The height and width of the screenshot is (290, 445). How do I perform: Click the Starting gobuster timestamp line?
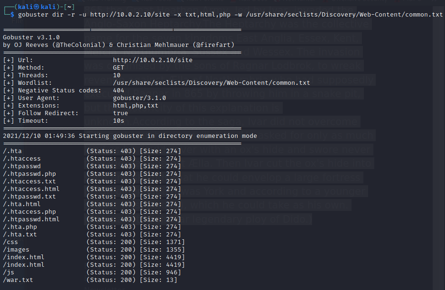[x=130, y=136]
